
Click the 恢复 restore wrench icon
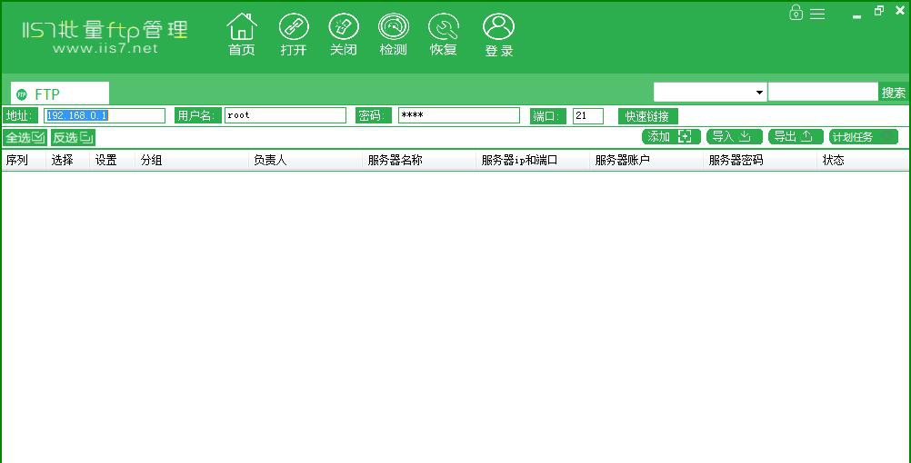coord(444,34)
